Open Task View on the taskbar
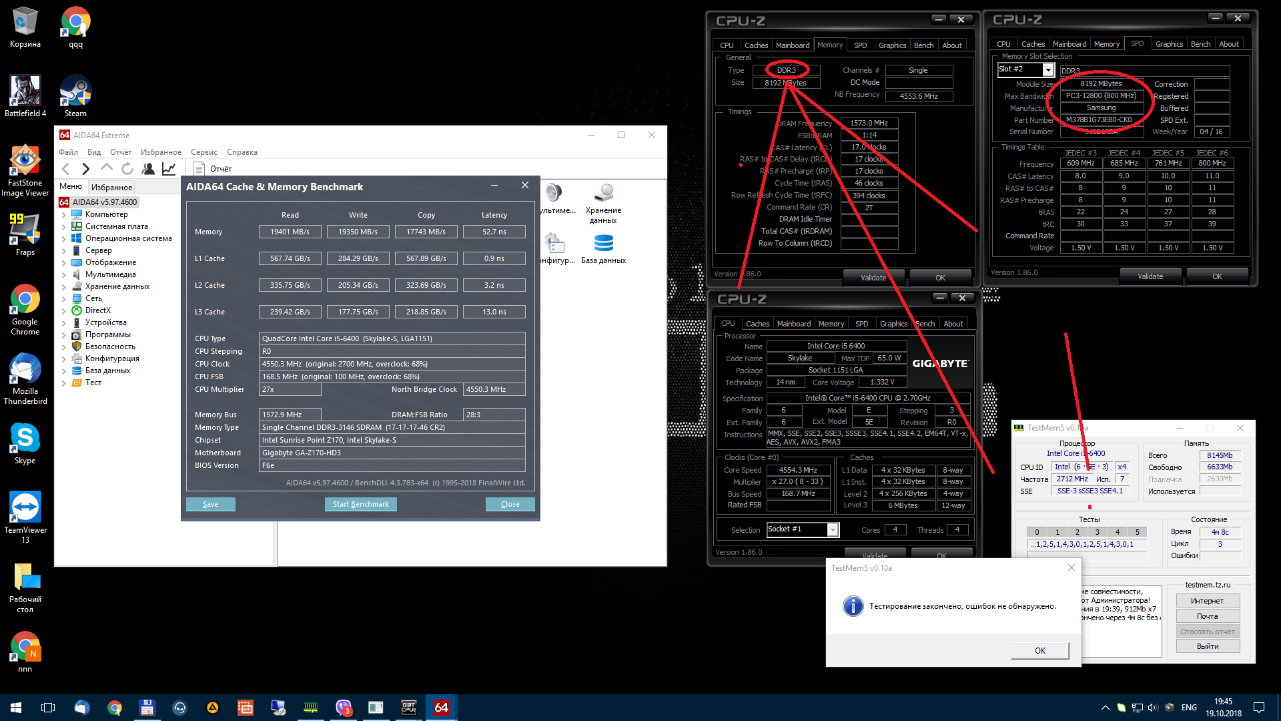Image resolution: width=1281 pixels, height=721 pixels. (48, 708)
